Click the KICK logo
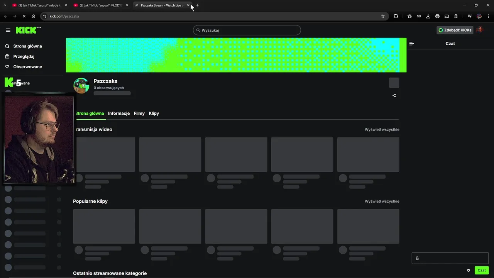Screen dimensions: 494x278 (28, 30)
